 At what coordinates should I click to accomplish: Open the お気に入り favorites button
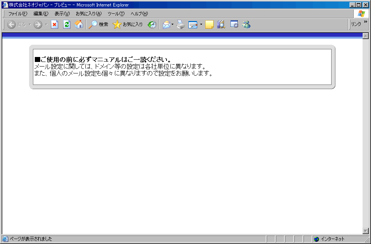128,24
